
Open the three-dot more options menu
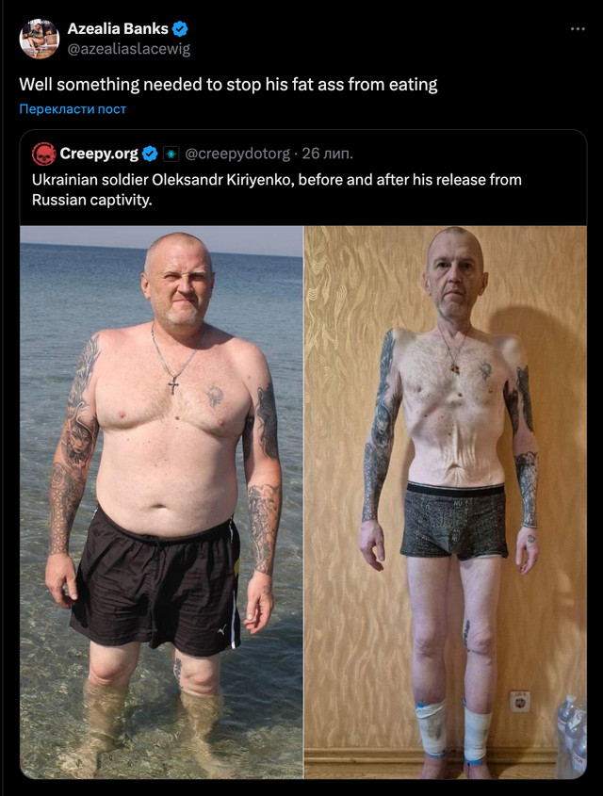[578, 29]
